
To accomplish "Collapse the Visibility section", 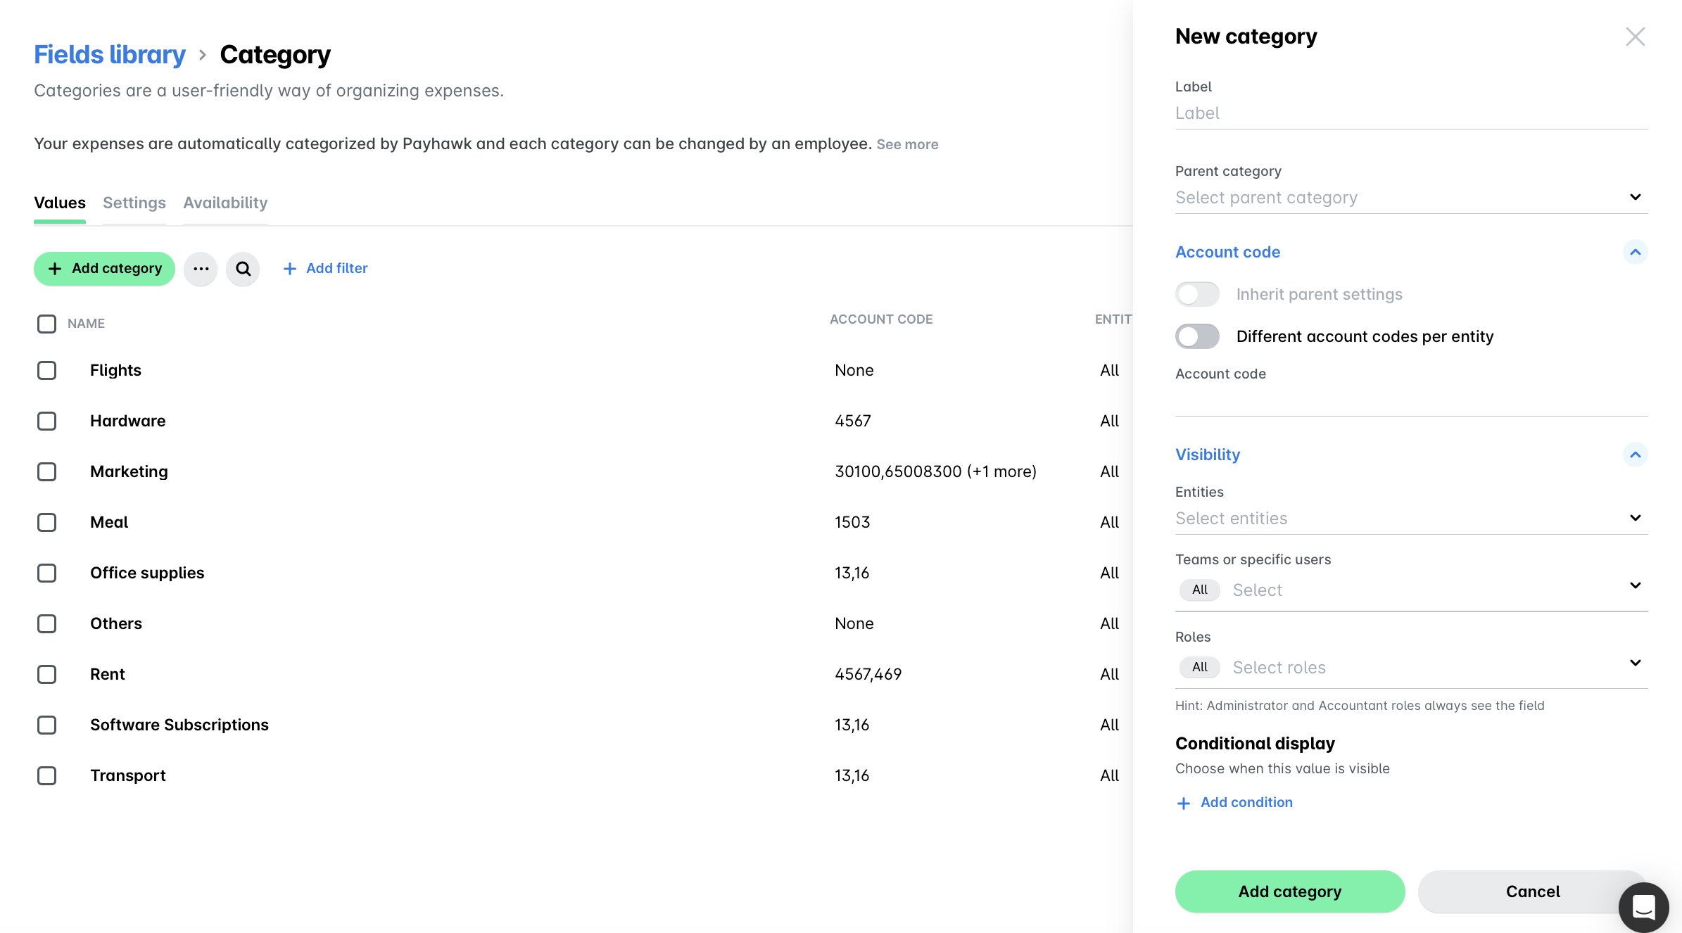I will pyautogui.click(x=1635, y=455).
